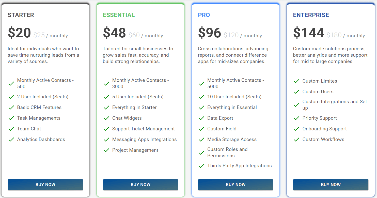Click the checkmark beside "Team Chat"
Screen dimensions: 377x198
click(x=11, y=129)
